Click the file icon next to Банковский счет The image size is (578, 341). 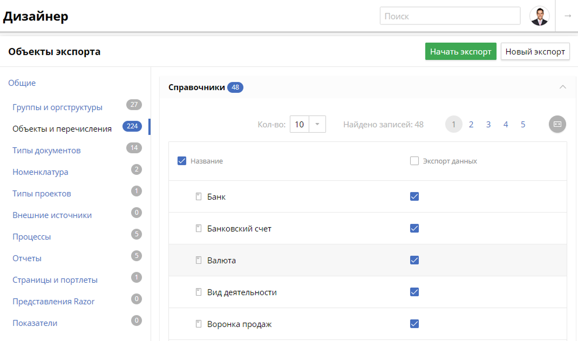(x=199, y=229)
